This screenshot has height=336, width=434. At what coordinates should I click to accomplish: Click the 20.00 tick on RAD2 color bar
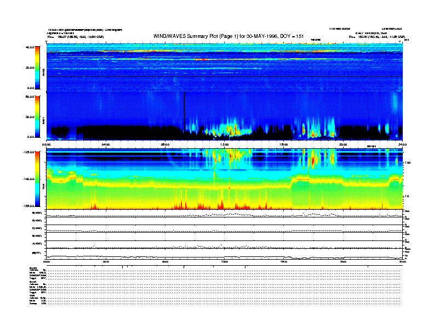[30, 68]
